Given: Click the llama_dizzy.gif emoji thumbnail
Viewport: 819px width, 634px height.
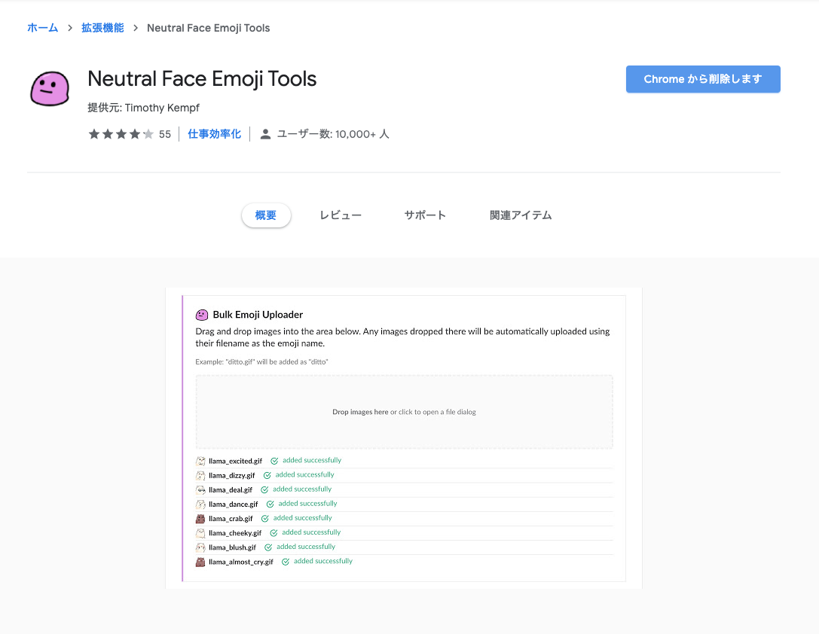Looking at the screenshot, I should [200, 475].
